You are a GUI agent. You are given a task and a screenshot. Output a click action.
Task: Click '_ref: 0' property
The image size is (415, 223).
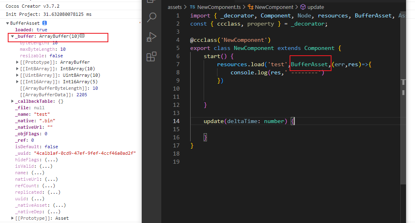(24, 140)
